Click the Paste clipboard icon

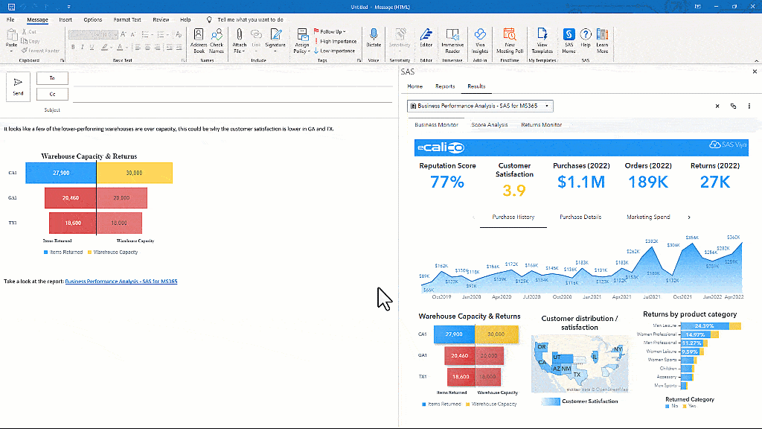(x=12, y=35)
